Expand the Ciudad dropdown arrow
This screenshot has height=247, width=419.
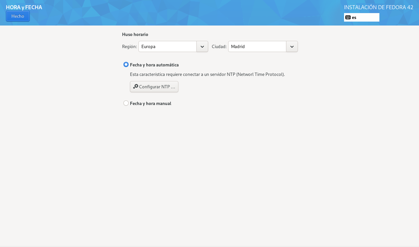pyautogui.click(x=292, y=46)
